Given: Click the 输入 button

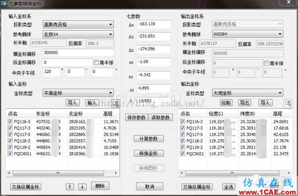Looking at the screenshot, I should pyautogui.click(x=92, y=103).
